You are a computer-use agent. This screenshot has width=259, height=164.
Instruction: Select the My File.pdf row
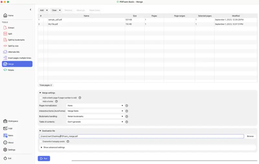point(148,24)
